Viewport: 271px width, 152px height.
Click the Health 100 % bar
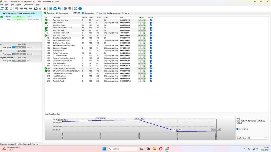(x=19, y=17)
